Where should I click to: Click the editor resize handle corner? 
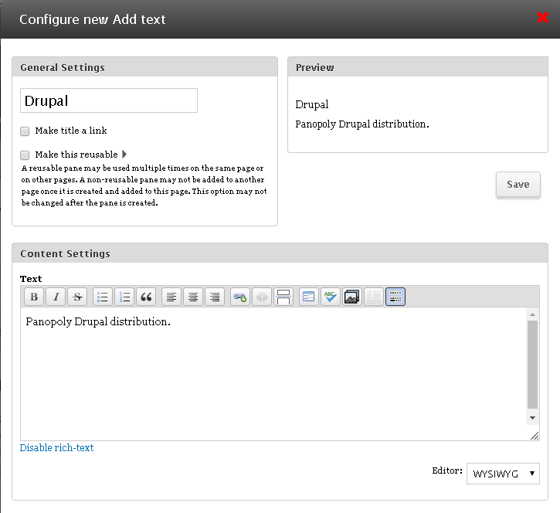pos(535,436)
